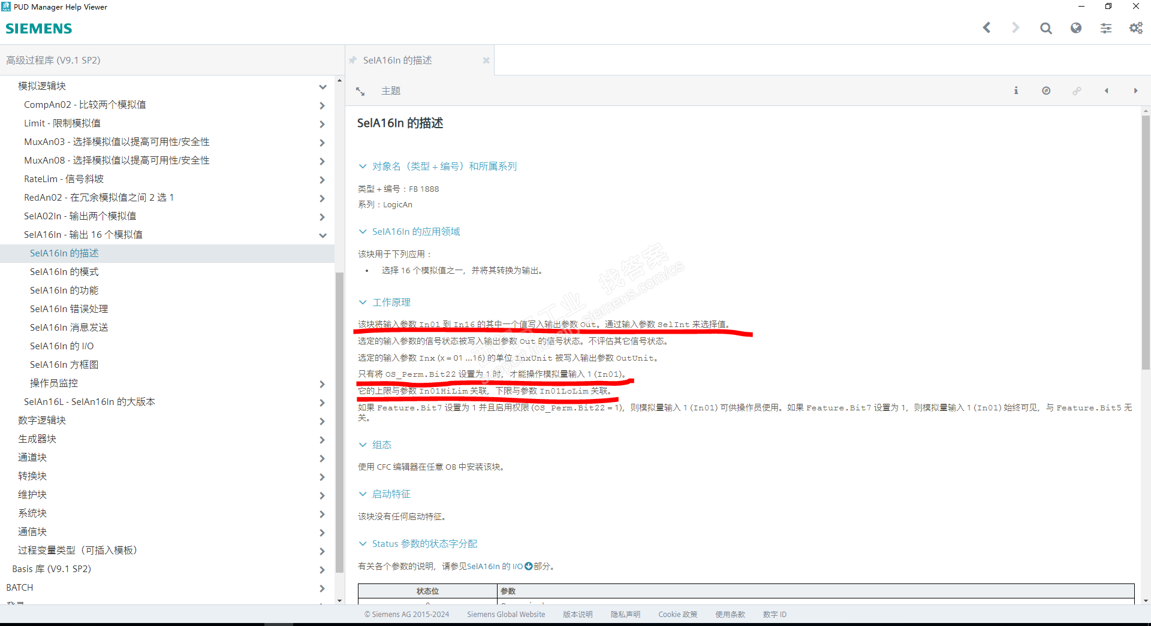The image size is (1151, 626).
Task: Click the 主题 label in topic toolbar
Action: (x=391, y=91)
